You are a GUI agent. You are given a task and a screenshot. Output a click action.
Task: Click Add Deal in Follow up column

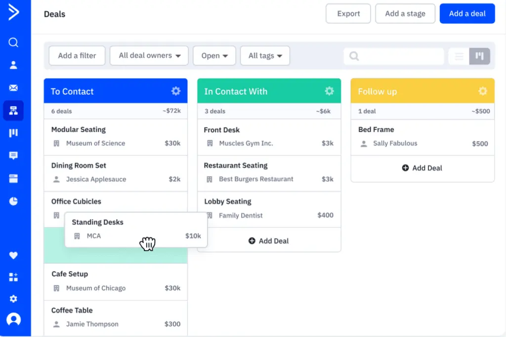pyautogui.click(x=422, y=168)
